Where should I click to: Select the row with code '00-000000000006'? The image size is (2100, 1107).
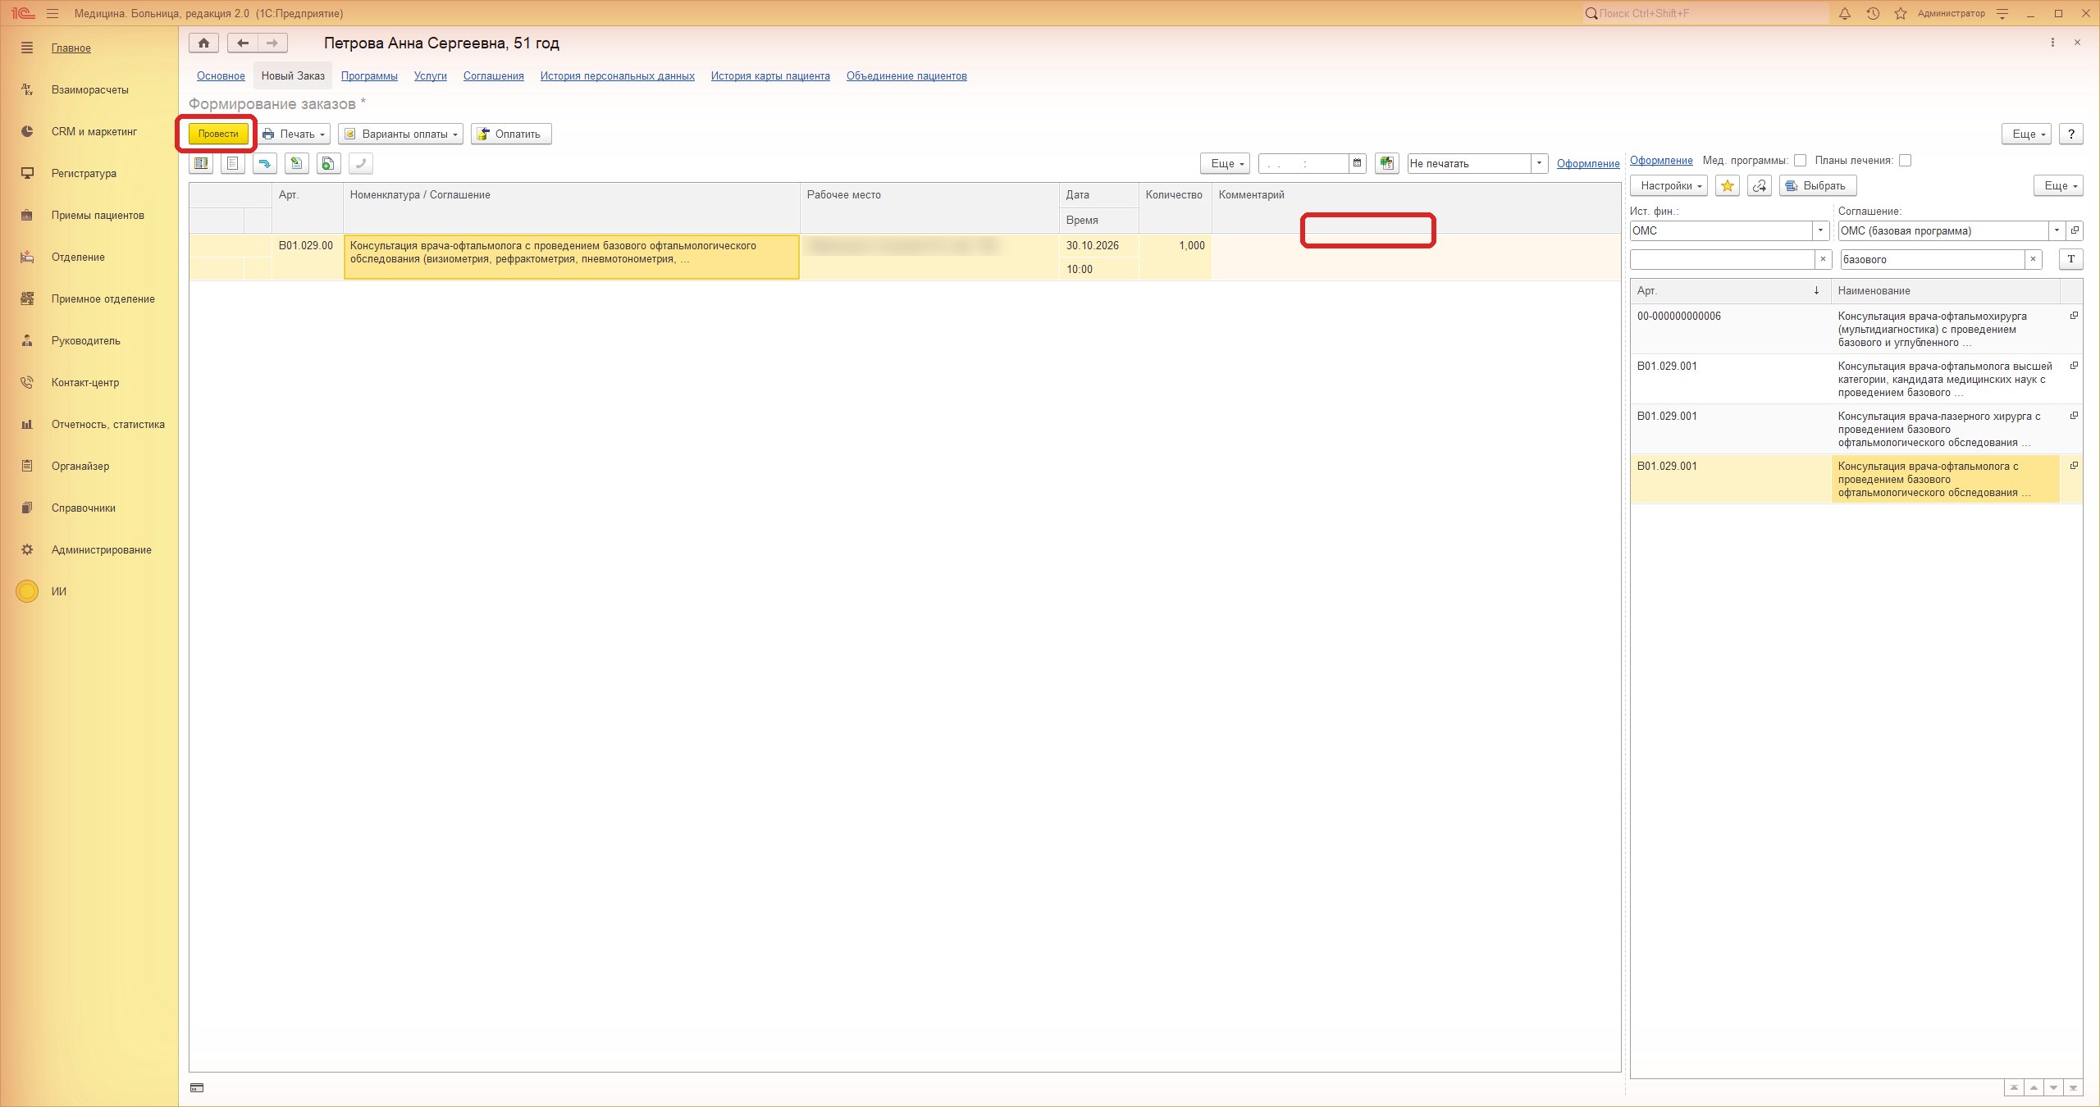pos(1856,329)
